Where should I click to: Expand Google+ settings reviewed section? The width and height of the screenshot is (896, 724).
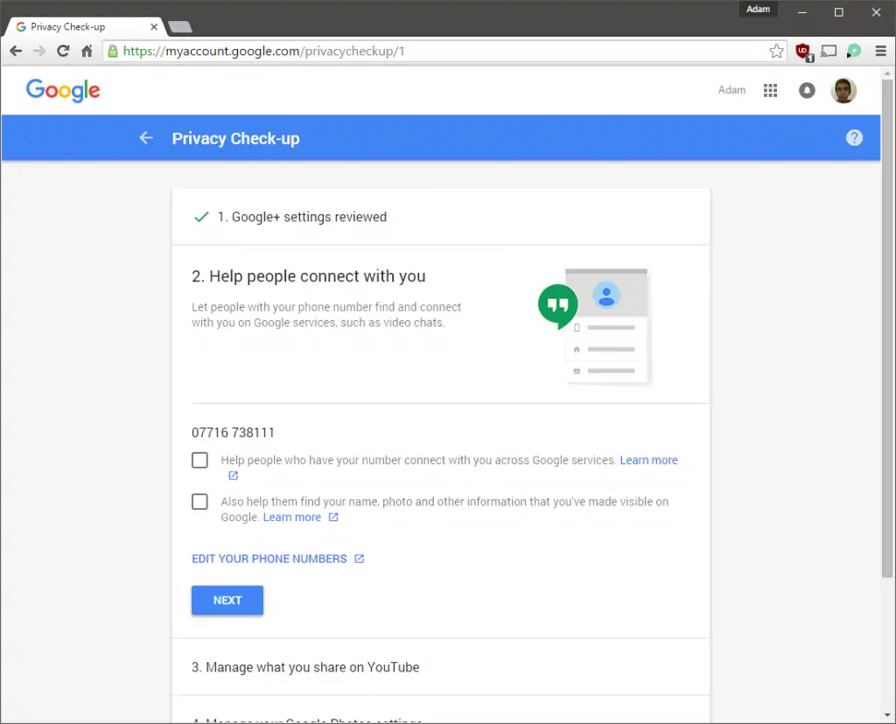tap(441, 217)
